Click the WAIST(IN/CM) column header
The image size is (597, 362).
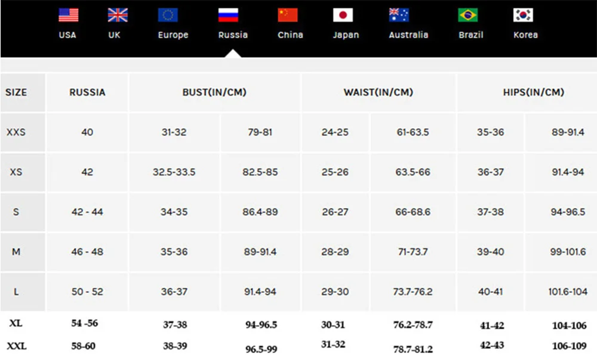(x=378, y=92)
